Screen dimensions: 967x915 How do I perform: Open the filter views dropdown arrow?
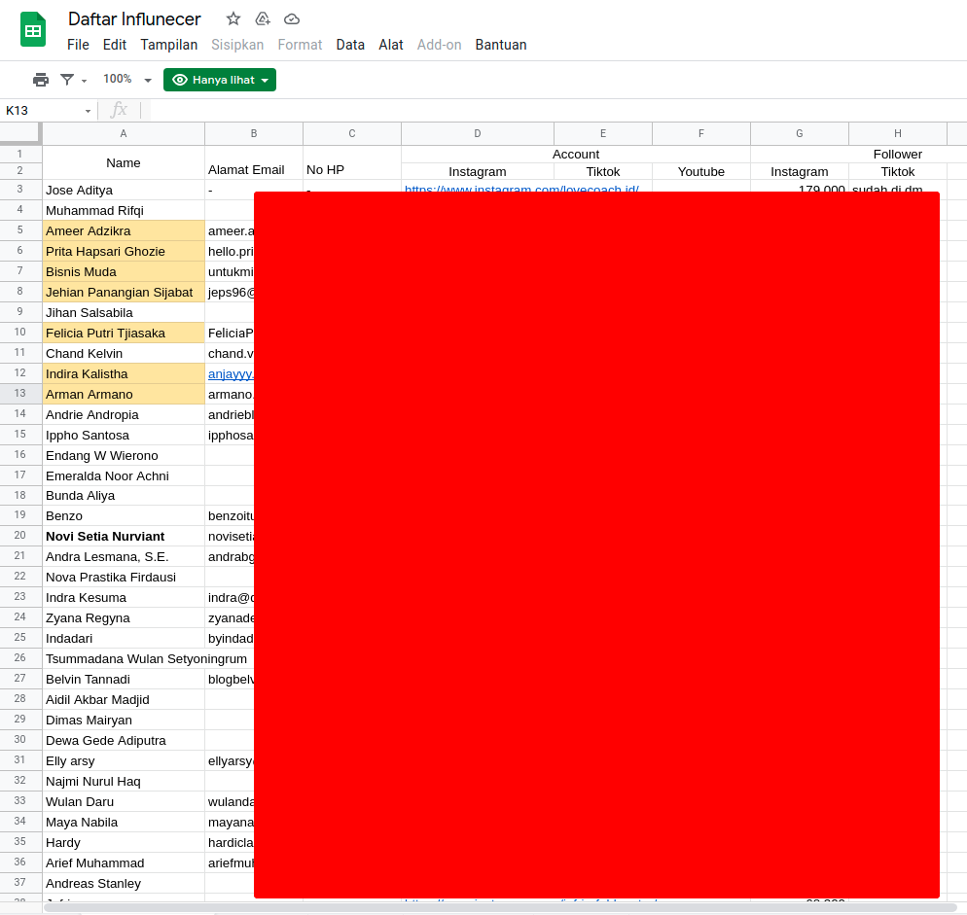(84, 81)
